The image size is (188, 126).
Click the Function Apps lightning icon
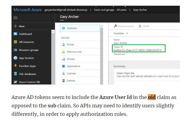tap(15, 66)
